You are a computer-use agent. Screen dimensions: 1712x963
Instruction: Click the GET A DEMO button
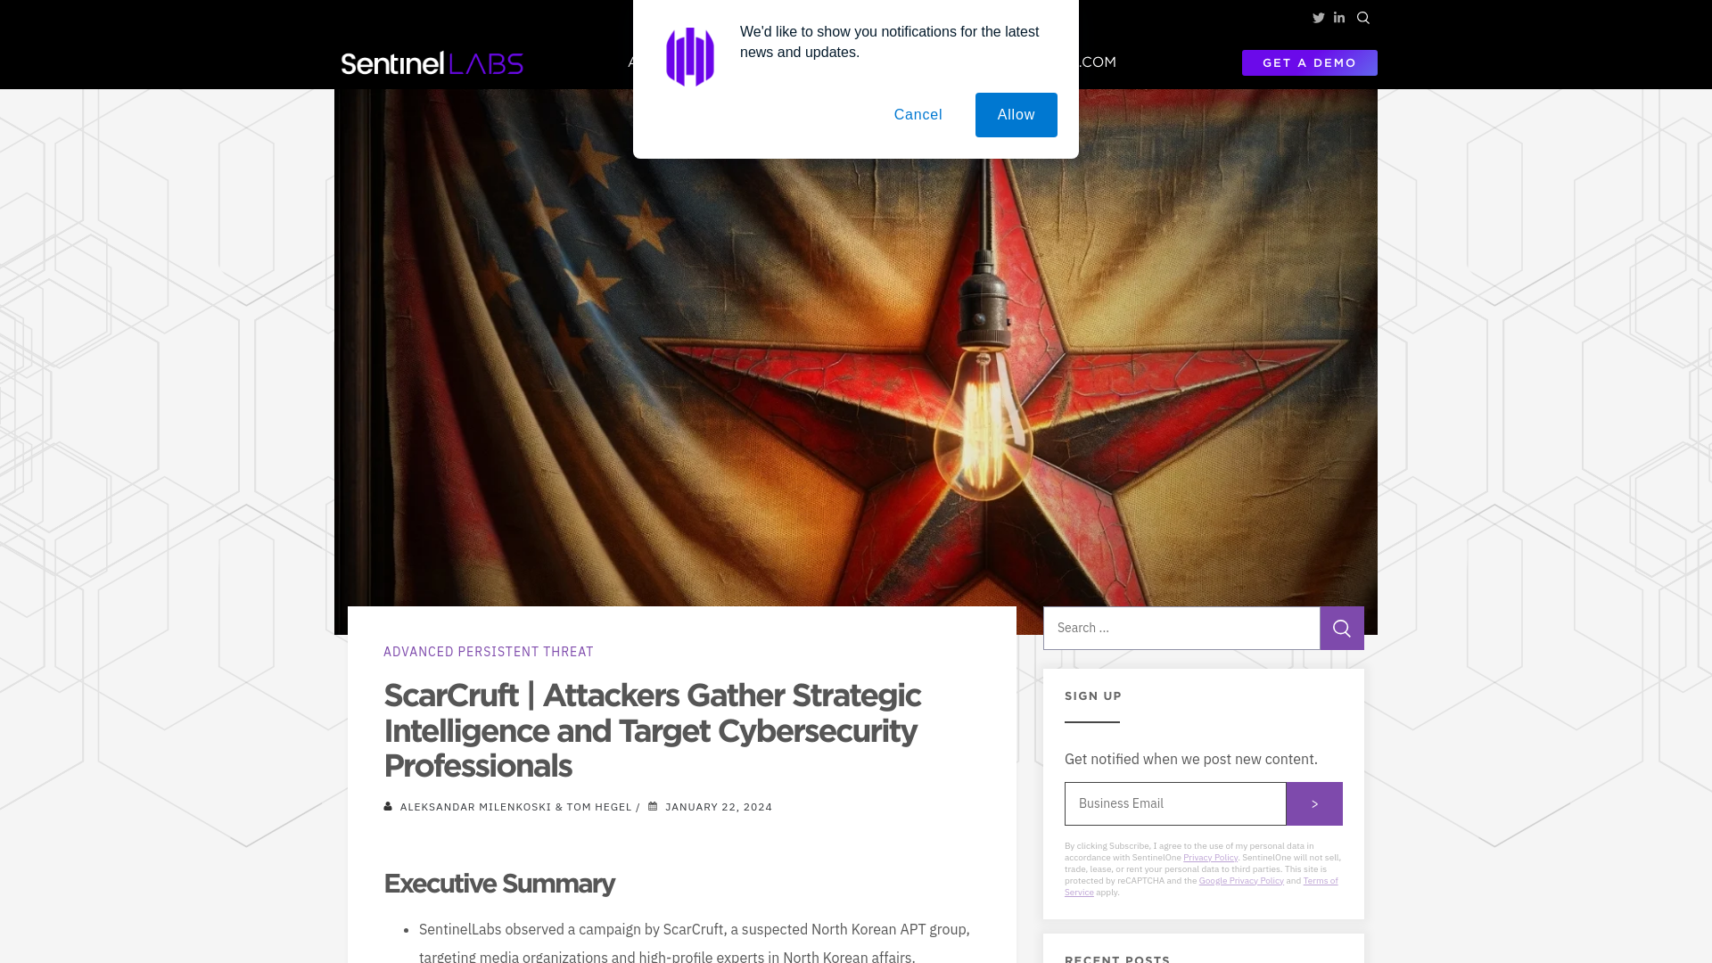pos(1310,62)
